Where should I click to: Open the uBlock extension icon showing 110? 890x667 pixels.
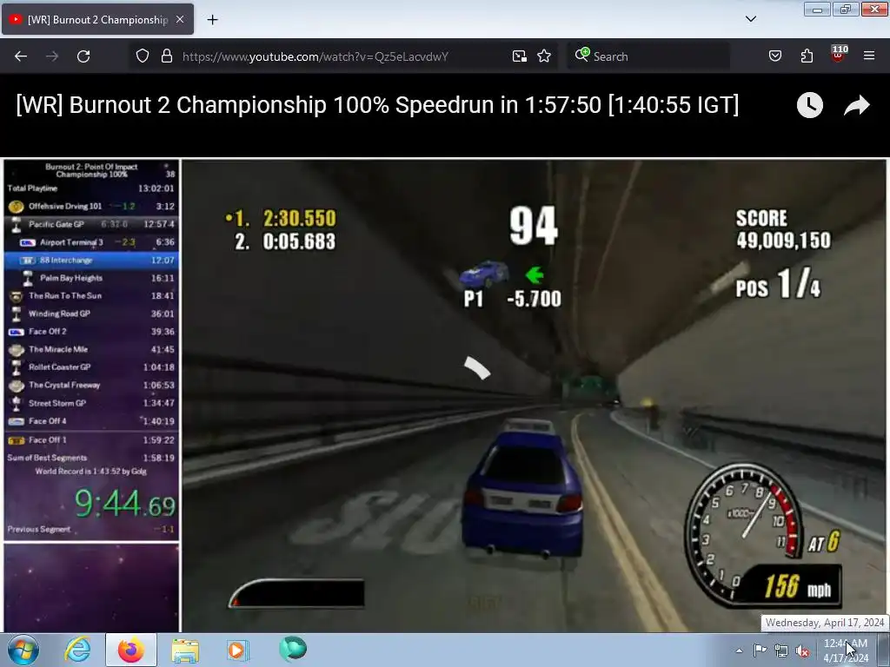click(x=839, y=55)
